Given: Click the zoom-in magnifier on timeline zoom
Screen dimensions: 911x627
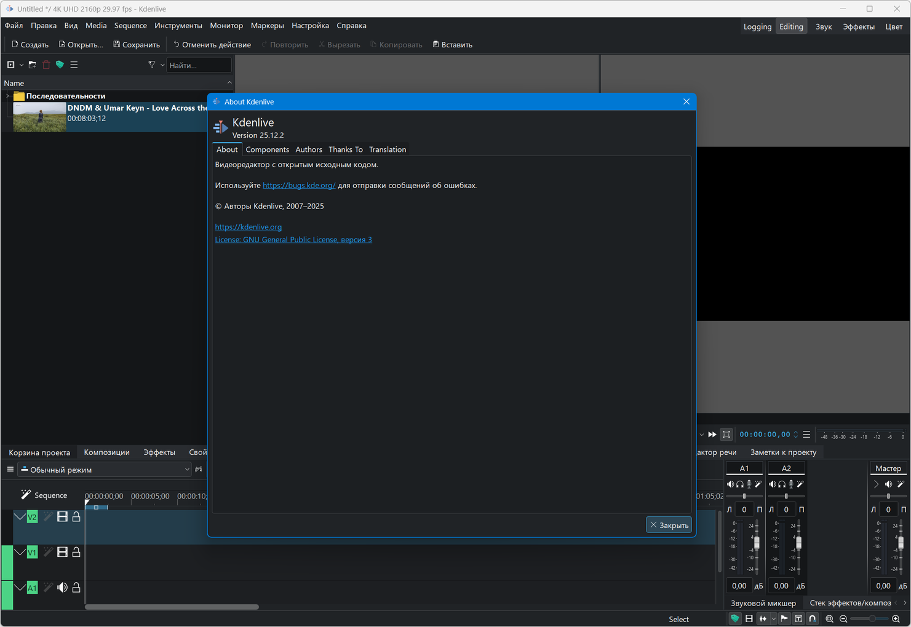Looking at the screenshot, I should (896, 618).
